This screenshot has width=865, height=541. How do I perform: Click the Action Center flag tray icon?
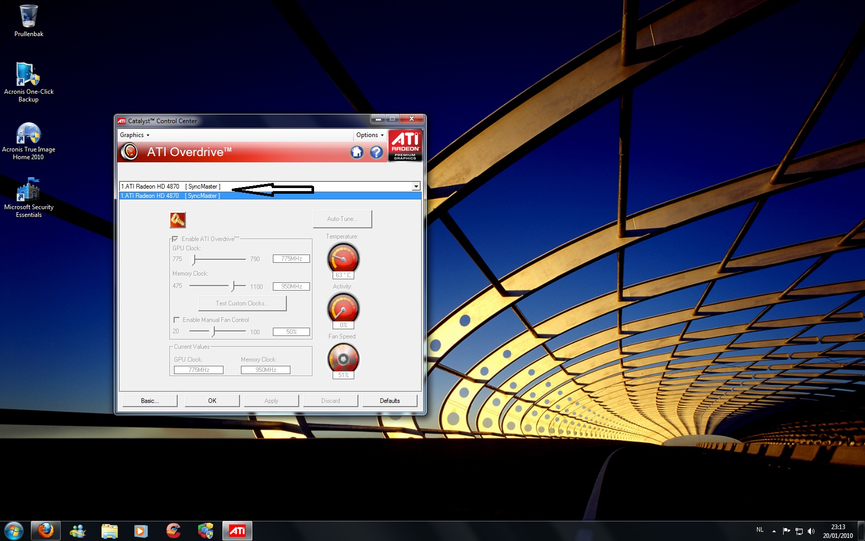point(786,531)
